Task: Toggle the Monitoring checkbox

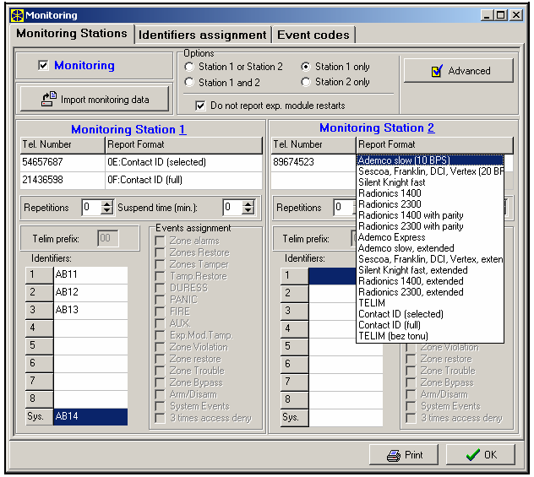Action: [x=43, y=65]
